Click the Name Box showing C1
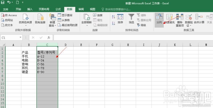The image size is (213, 108). (x=10, y=38)
